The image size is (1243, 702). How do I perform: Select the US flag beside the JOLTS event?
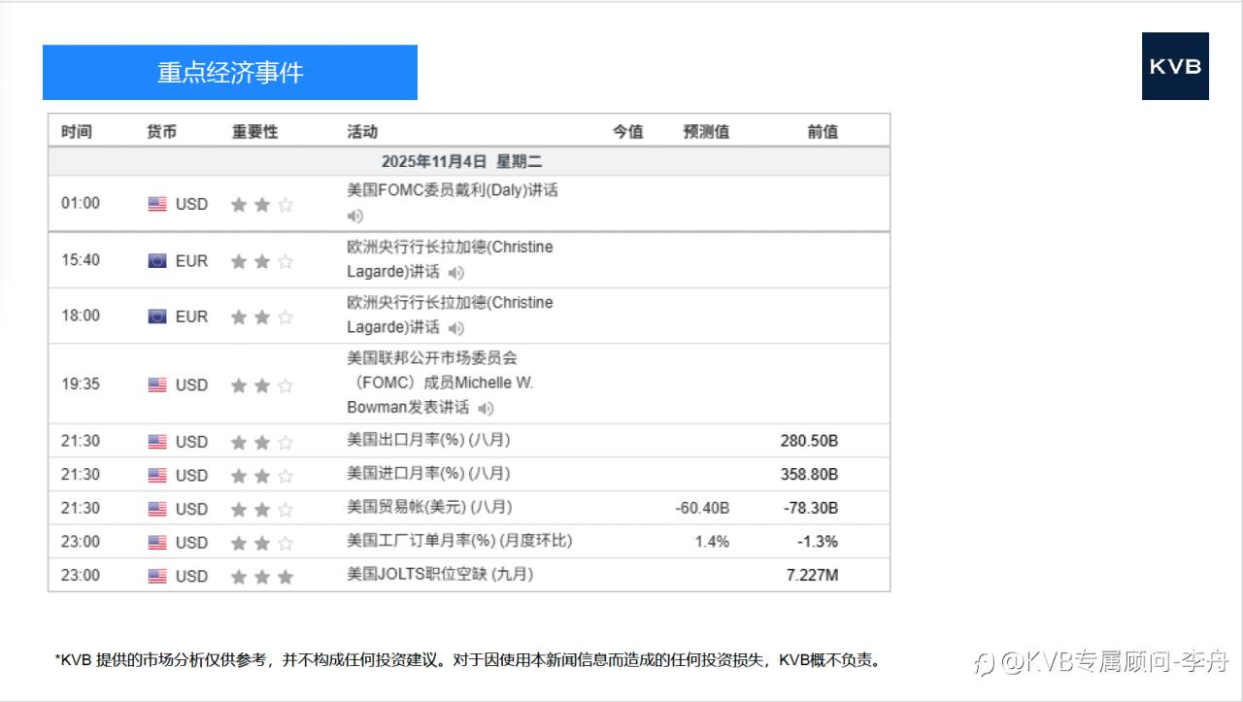click(x=156, y=576)
